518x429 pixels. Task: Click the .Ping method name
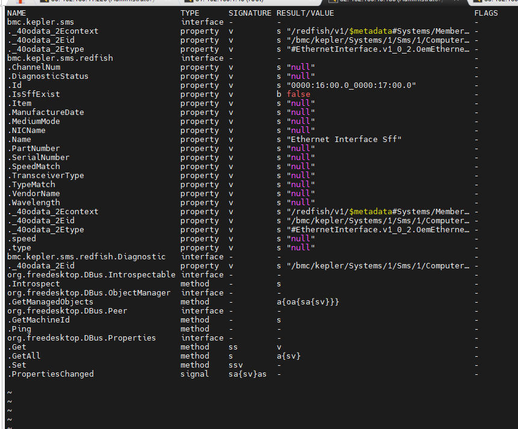[x=19, y=329]
